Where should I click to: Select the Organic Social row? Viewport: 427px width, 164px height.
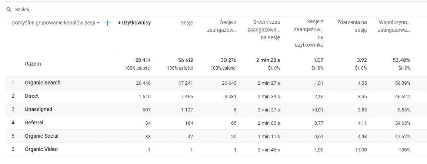click(213, 136)
